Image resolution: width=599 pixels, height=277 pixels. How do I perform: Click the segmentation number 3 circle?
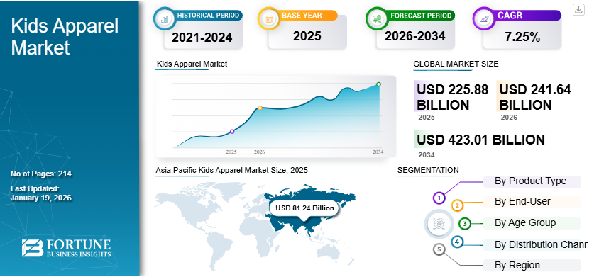click(465, 224)
